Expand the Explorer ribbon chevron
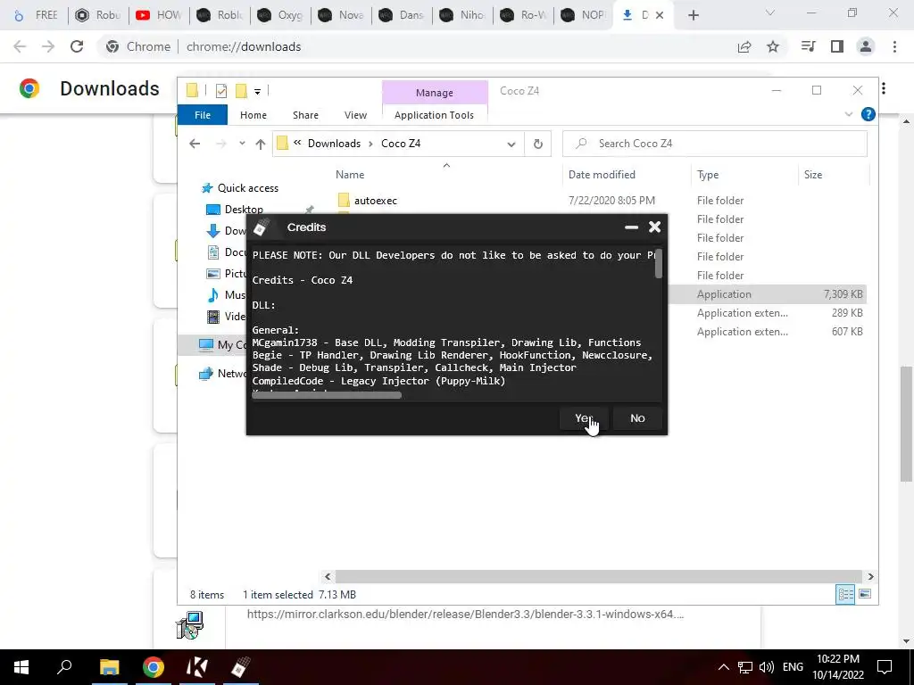The width and height of the screenshot is (914, 685). click(x=848, y=115)
